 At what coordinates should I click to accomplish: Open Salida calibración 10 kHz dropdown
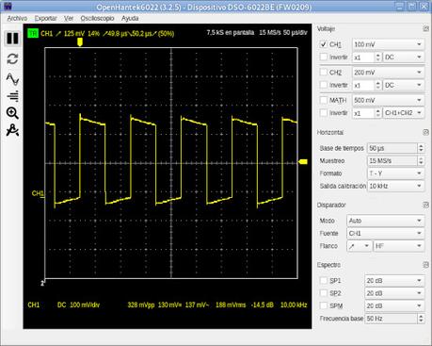click(395, 186)
